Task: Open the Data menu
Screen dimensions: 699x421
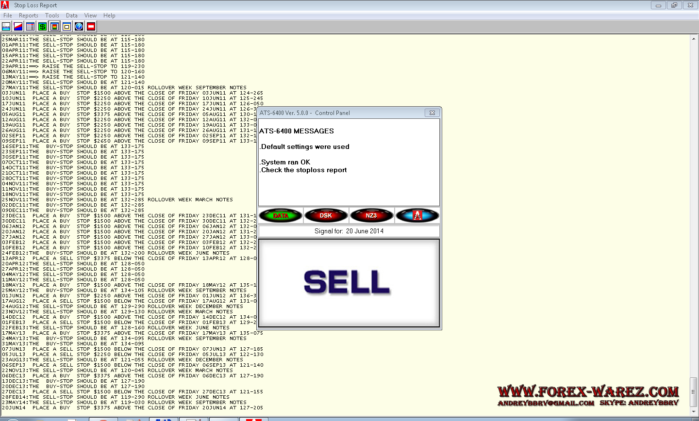Action: (x=72, y=16)
